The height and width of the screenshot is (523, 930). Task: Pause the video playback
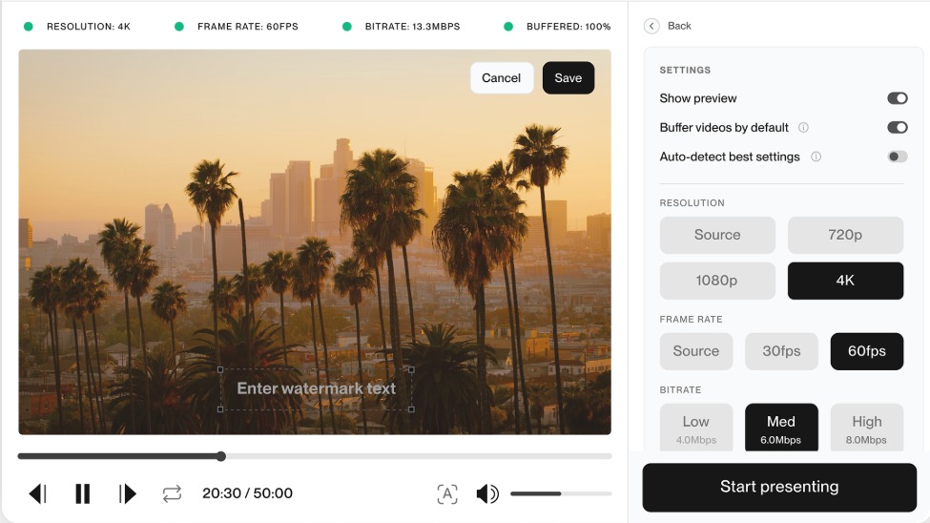pyautogui.click(x=83, y=493)
